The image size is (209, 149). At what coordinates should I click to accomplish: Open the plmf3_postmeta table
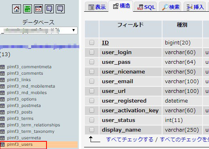click(x=24, y=106)
